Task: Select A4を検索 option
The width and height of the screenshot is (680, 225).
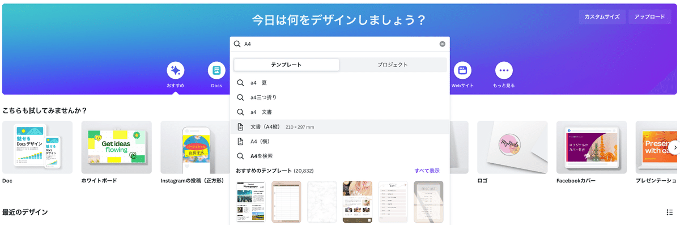Action: tap(340, 156)
